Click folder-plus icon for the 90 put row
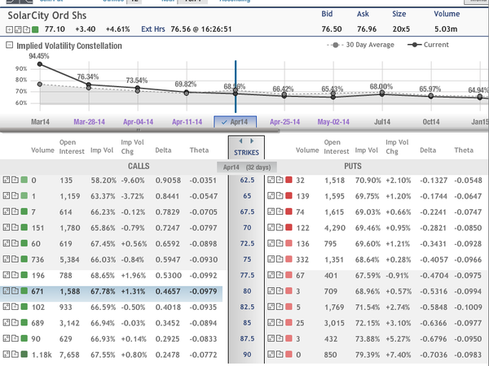 pyautogui.click(x=280, y=355)
